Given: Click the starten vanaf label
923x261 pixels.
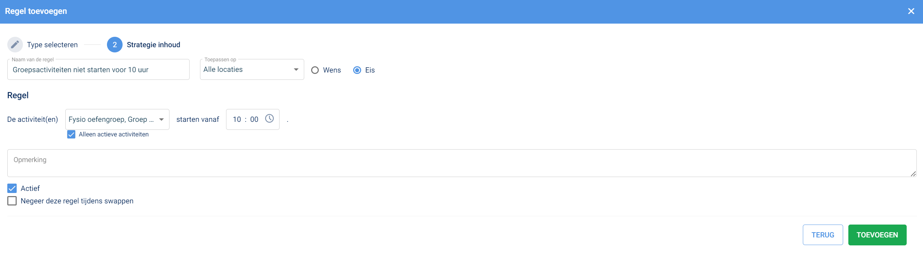Looking at the screenshot, I should [198, 120].
